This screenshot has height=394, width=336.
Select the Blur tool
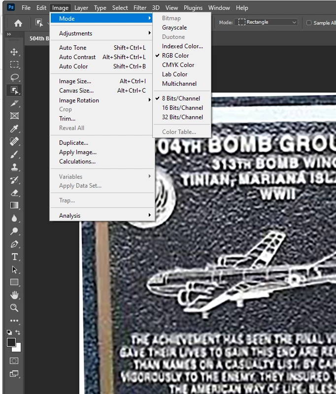pyautogui.click(x=14, y=218)
